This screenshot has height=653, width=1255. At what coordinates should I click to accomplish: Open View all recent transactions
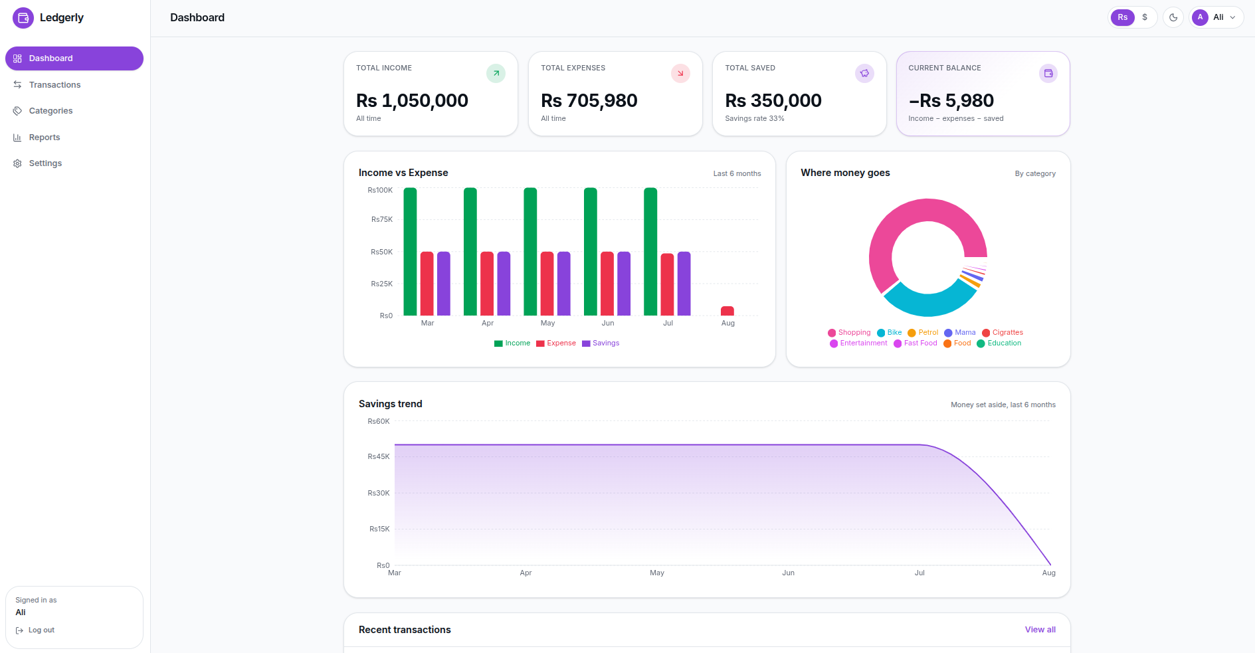click(1040, 630)
